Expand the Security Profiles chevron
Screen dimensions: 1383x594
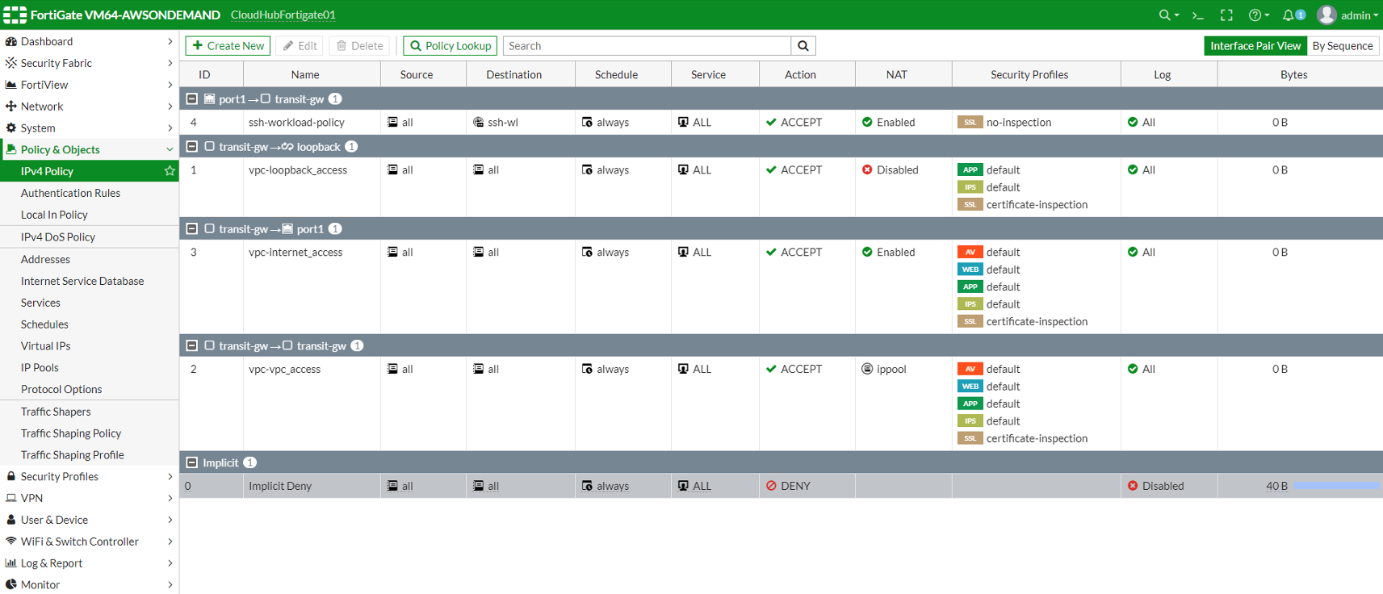tap(170, 476)
